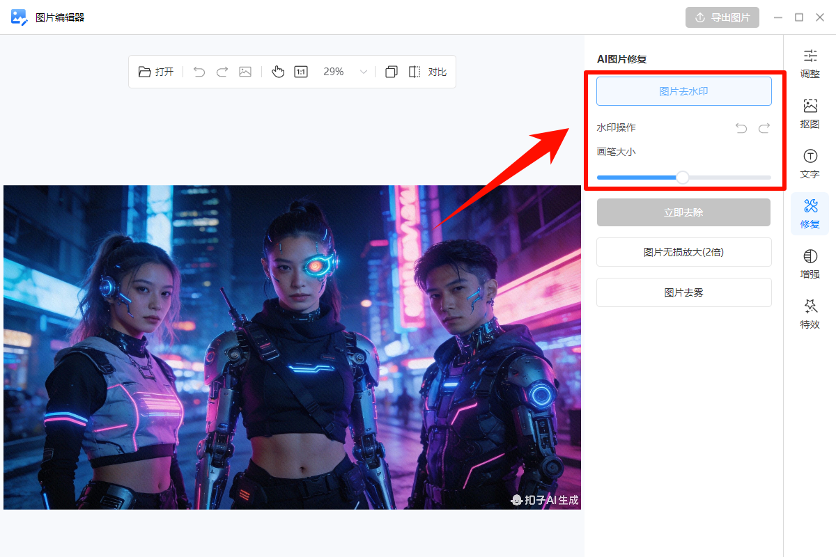Screen dimensions: 836x557
Task: Undo the last watermark operation
Action: click(741, 128)
